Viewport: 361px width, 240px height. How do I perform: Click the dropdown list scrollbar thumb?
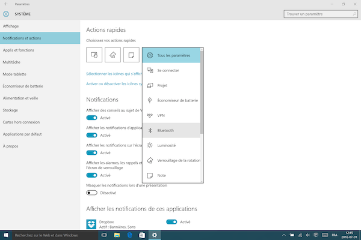tap(202, 92)
